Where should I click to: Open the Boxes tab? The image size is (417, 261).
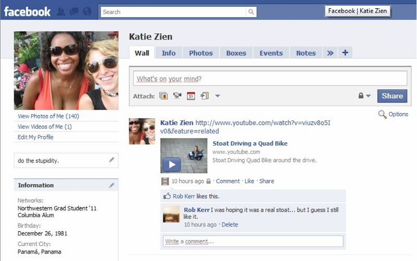point(236,53)
